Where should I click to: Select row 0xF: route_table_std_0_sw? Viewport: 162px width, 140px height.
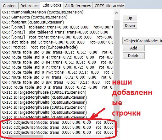coord(57,82)
